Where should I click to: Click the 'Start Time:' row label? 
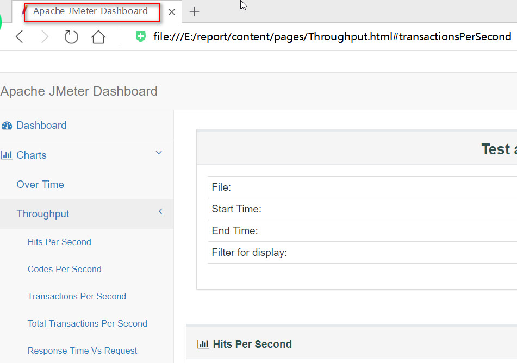(236, 209)
